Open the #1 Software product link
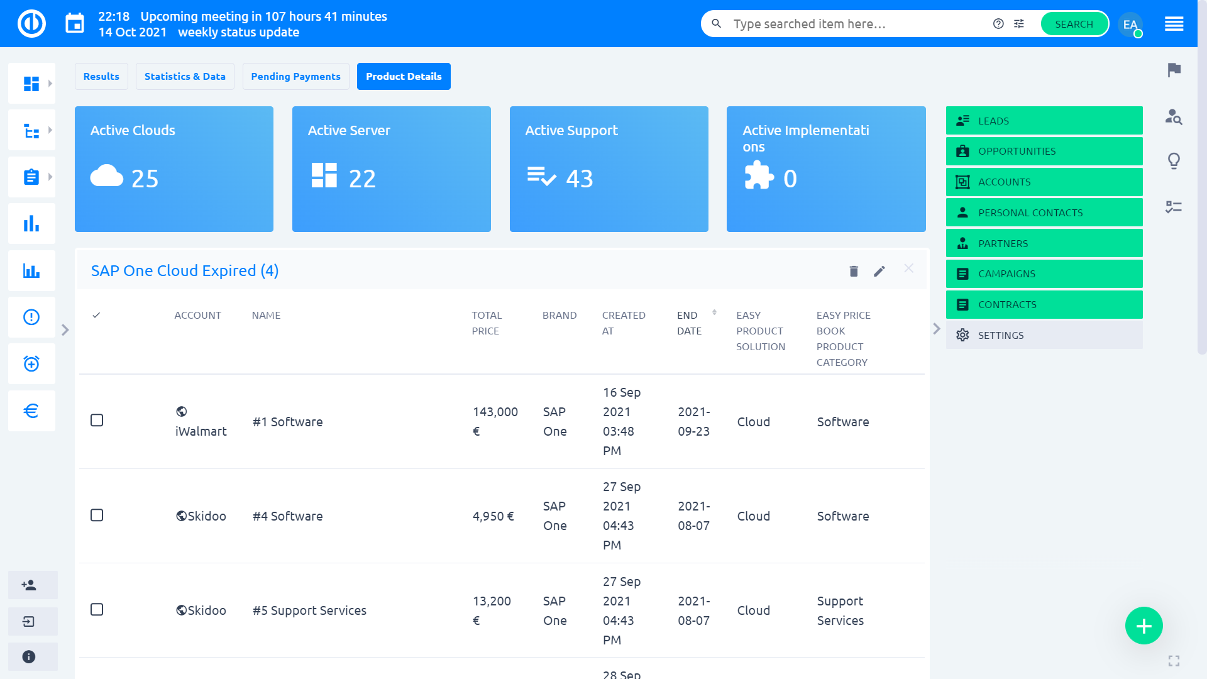 click(x=288, y=422)
